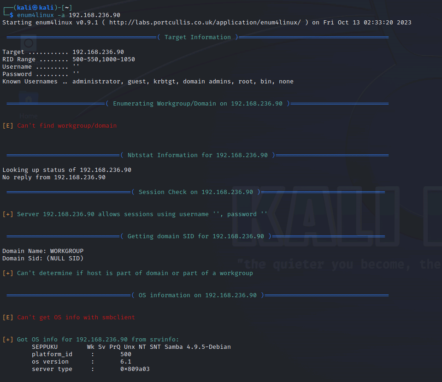Click the red error 'Can't find workgroup/domain'
Viewport: 442px width, 382px height.
pyautogui.click(x=67, y=126)
